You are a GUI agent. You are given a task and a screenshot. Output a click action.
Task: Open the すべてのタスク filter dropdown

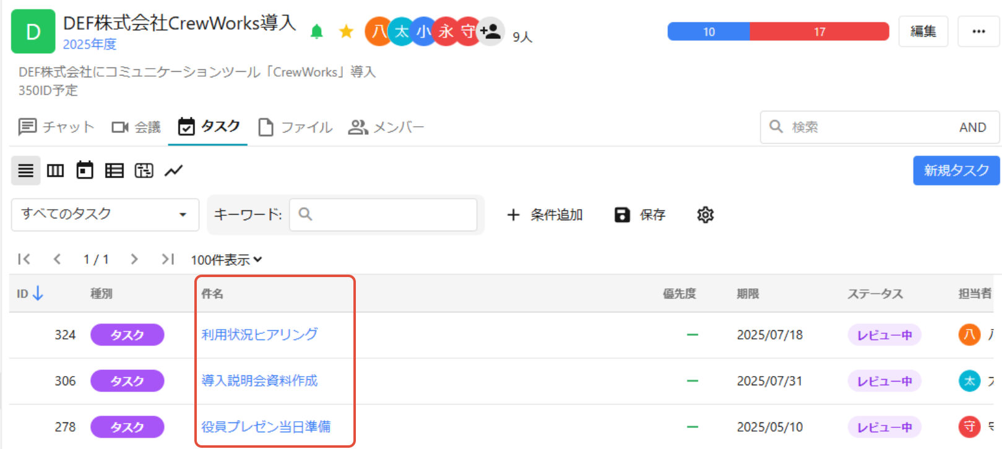tap(105, 215)
